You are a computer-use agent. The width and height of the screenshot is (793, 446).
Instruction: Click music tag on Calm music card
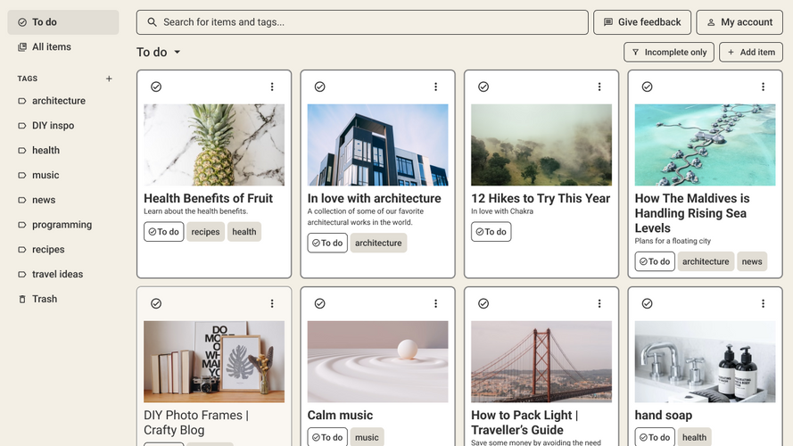point(367,437)
